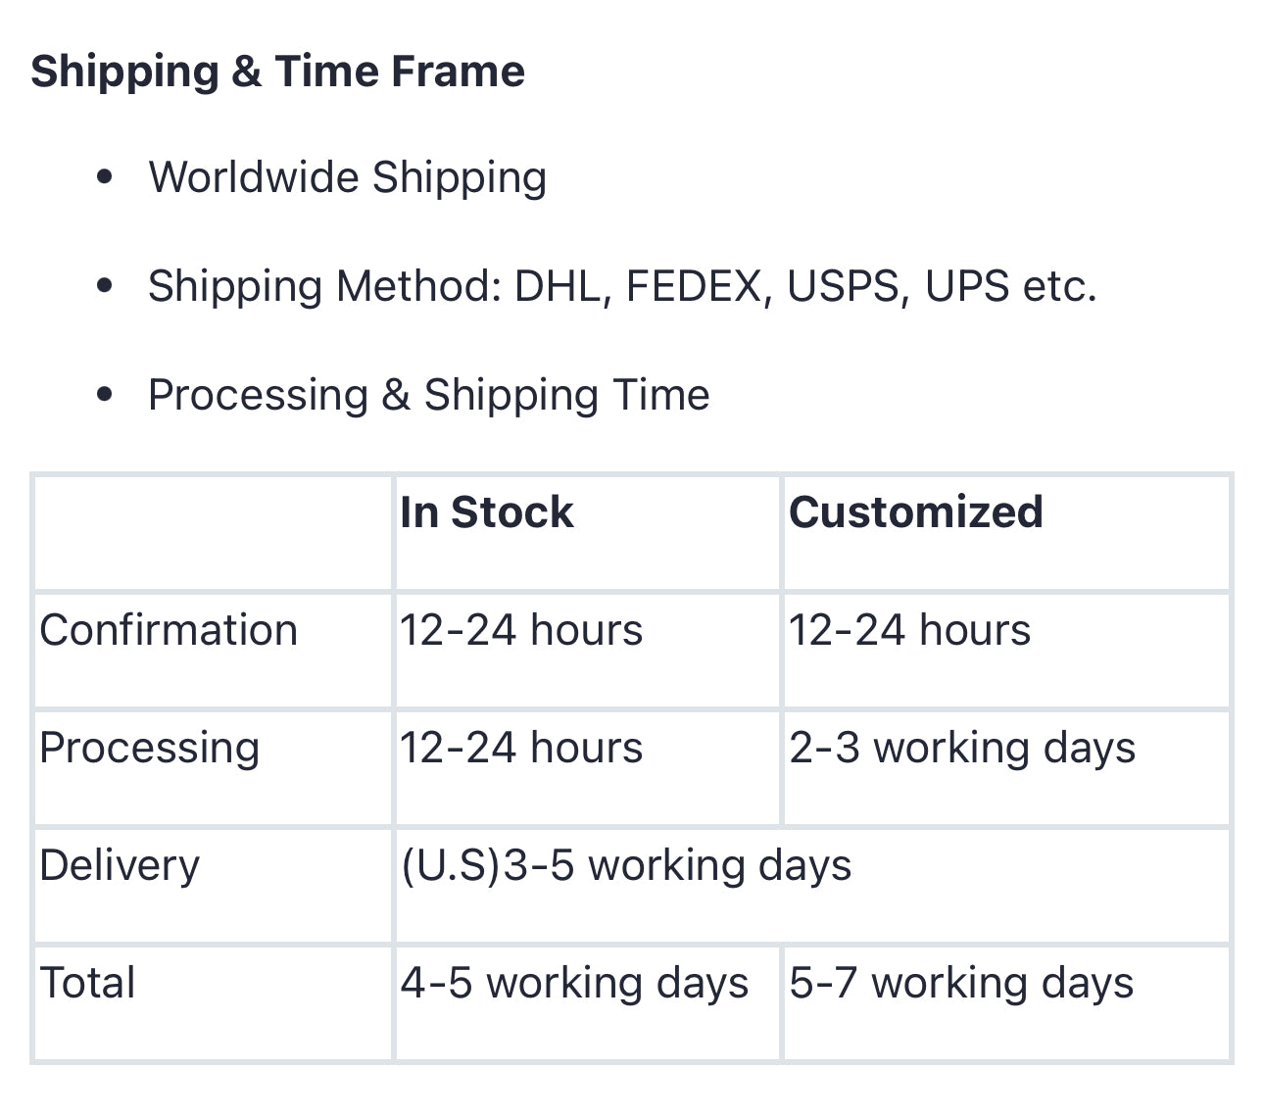Click the Total row label
The height and width of the screenshot is (1118, 1264).
point(87,983)
